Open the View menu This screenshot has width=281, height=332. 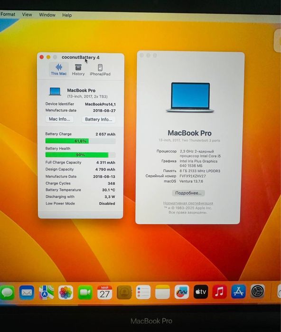(x=27, y=15)
